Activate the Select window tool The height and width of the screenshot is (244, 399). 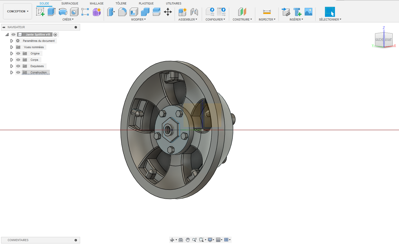coord(330,12)
